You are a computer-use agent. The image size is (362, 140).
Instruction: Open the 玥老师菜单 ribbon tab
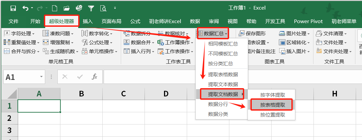tap(344, 21)
